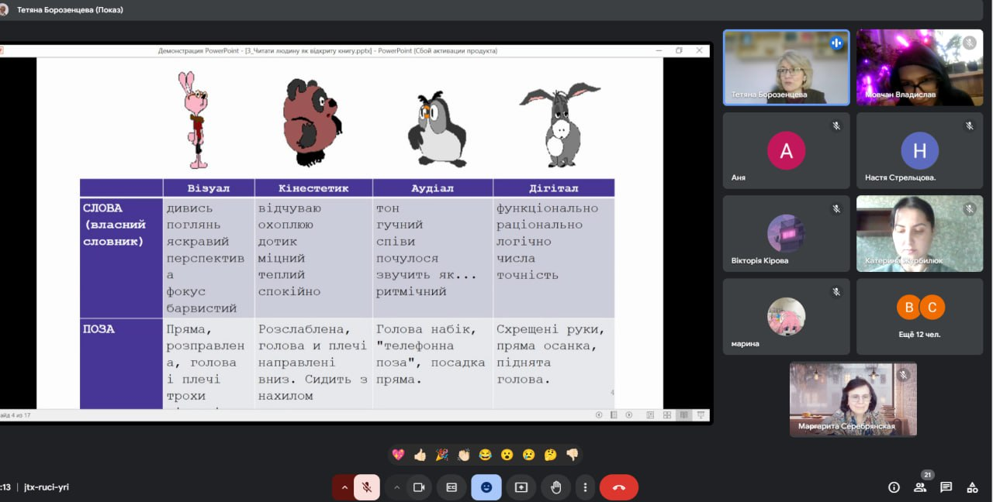
Task: Open more options three-dot menu
Action: (x=585, y=487)
